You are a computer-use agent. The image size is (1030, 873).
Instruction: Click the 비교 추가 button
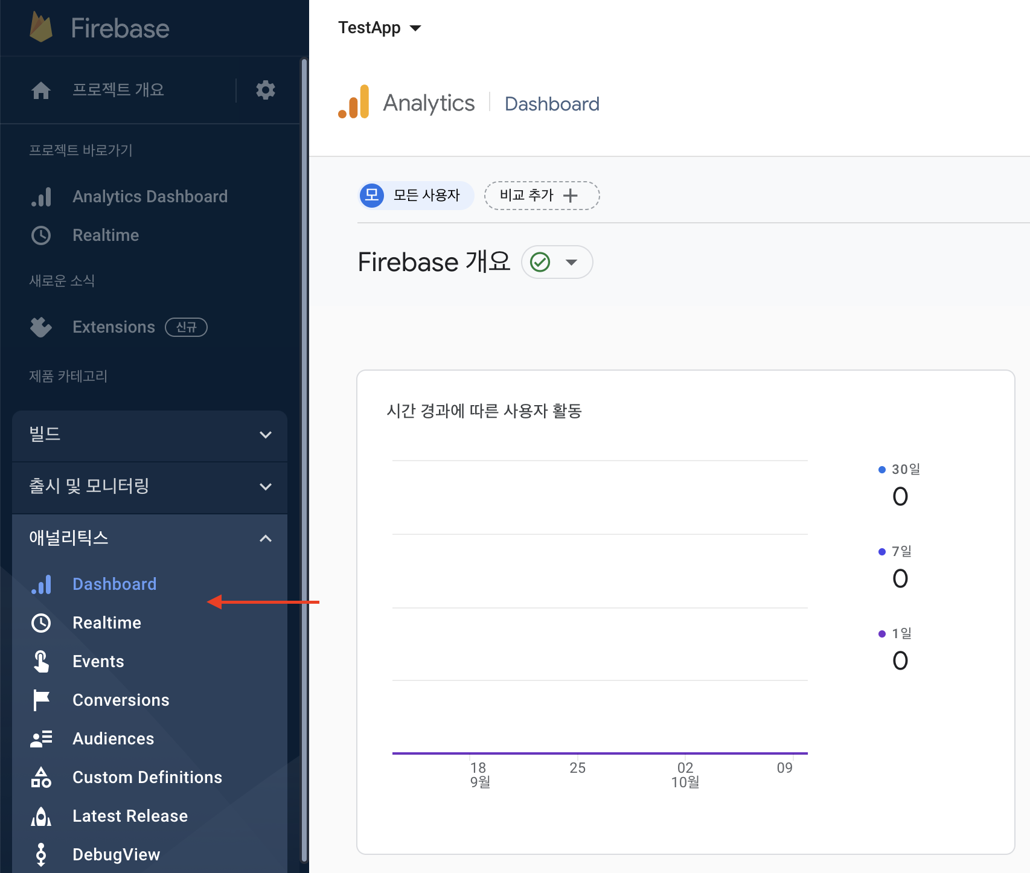[542, 196]
